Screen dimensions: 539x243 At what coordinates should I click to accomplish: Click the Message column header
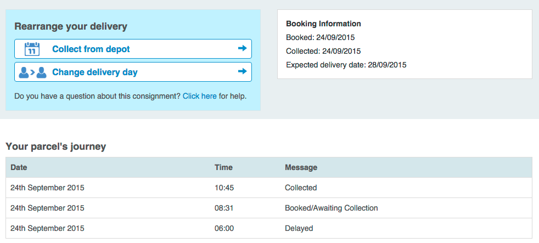(301, 167)
